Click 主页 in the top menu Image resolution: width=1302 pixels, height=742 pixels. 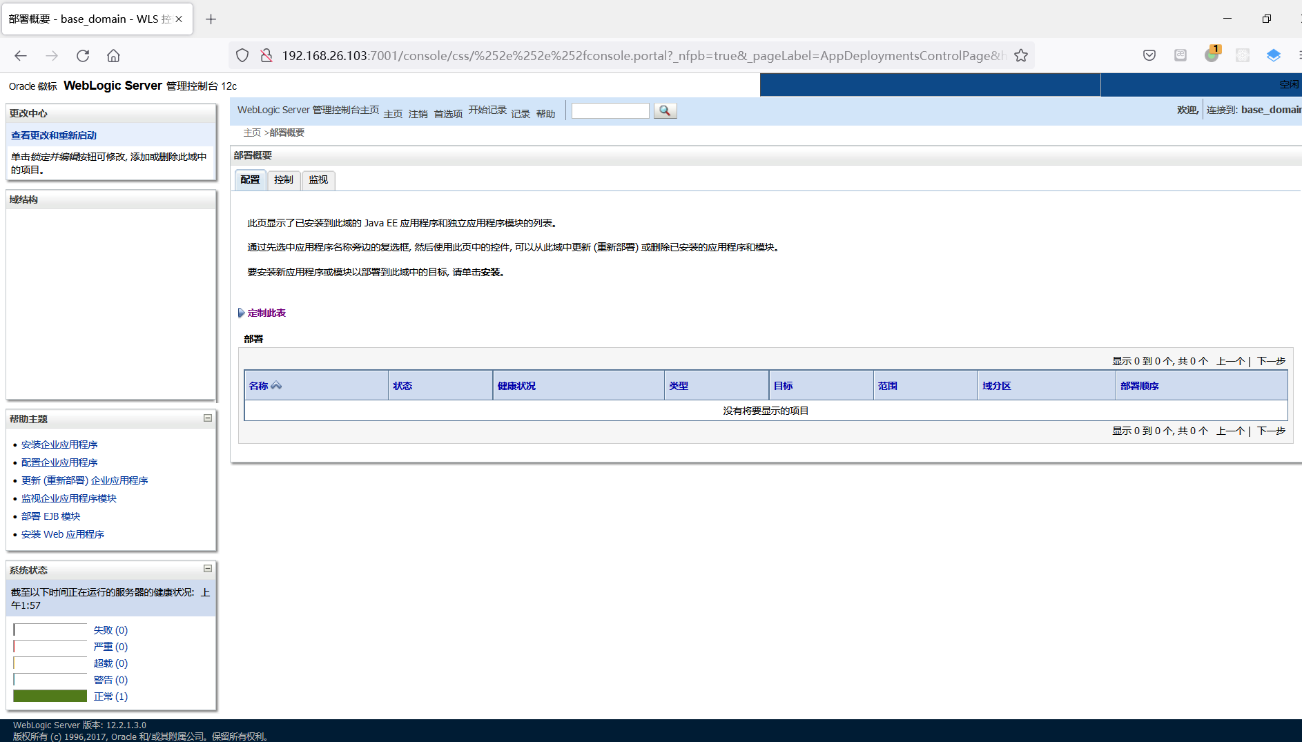393,114
